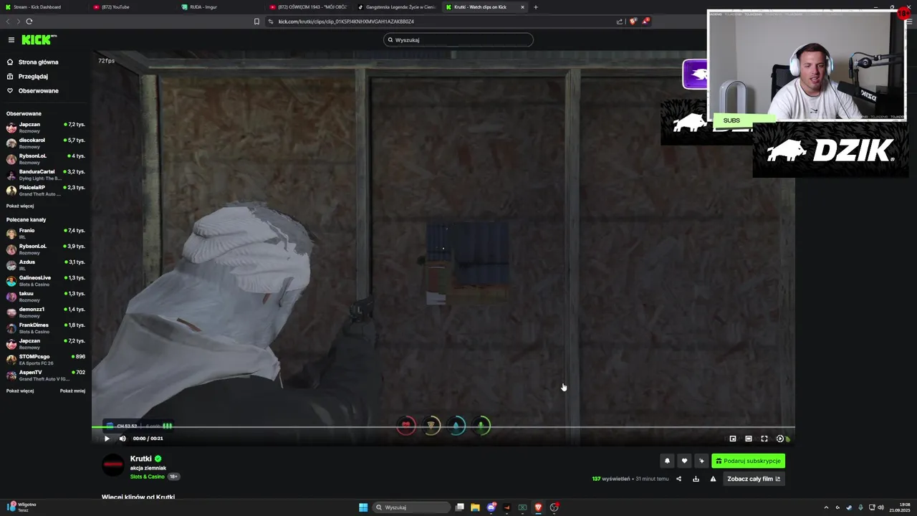This screenshot has width=917, height=516.
Task: Open the hamburger menu next to Kick logo
Action: (x=11, y=40)
